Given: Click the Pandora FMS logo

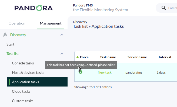Looking at the screenshot, I should point(34,8).
